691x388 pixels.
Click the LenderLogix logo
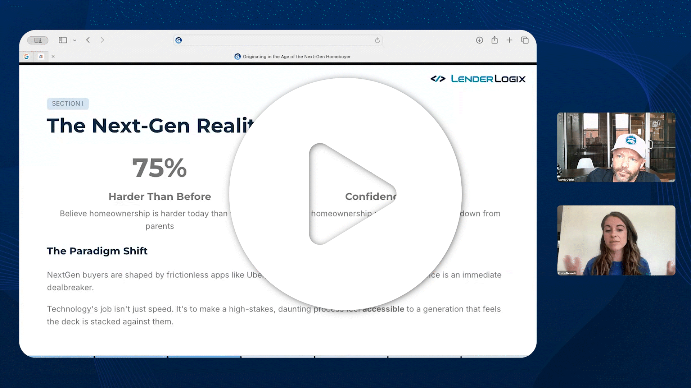click(478, 79)
